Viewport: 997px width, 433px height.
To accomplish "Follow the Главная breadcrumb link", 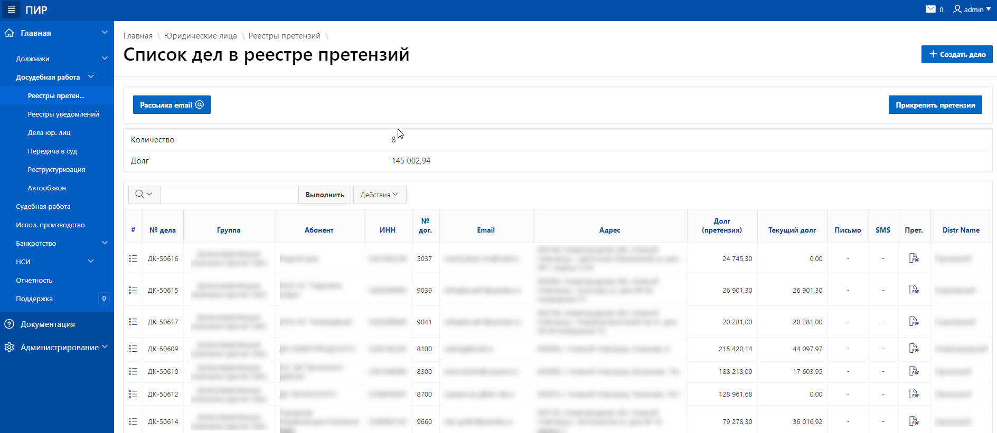I will (x=138, y=36).
